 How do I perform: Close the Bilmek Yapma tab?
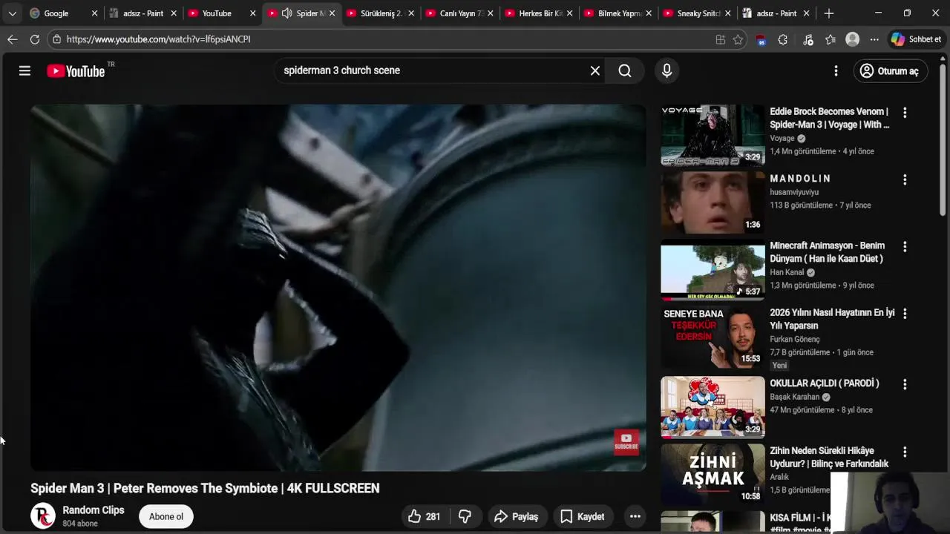(649, 13)
